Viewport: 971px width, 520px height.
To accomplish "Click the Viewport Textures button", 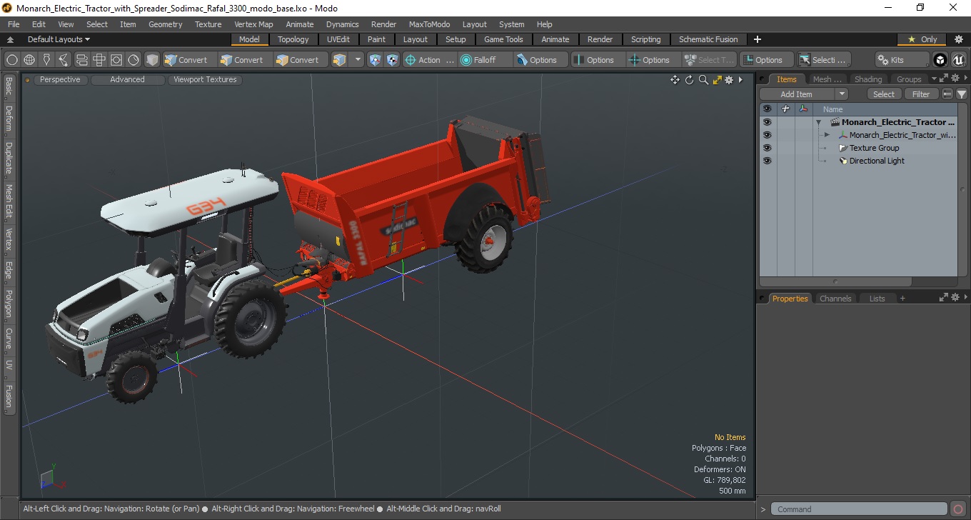I will [x=205, y=80].
